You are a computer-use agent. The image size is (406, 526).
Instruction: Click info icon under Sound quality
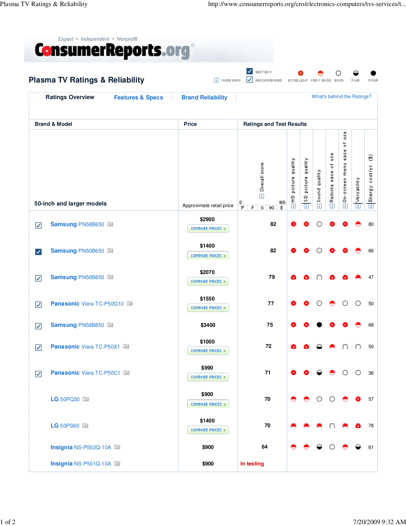tap(319, 206)
